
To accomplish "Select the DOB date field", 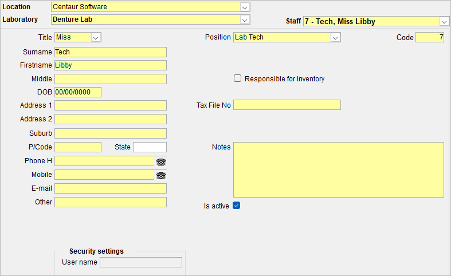I will 78,92.
